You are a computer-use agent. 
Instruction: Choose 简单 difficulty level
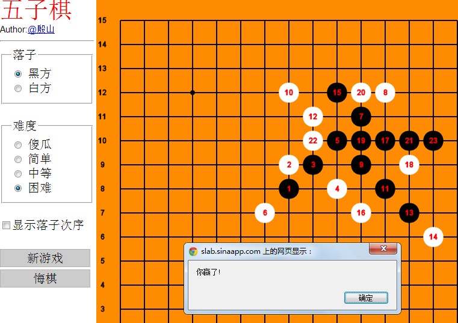point(18,159)
